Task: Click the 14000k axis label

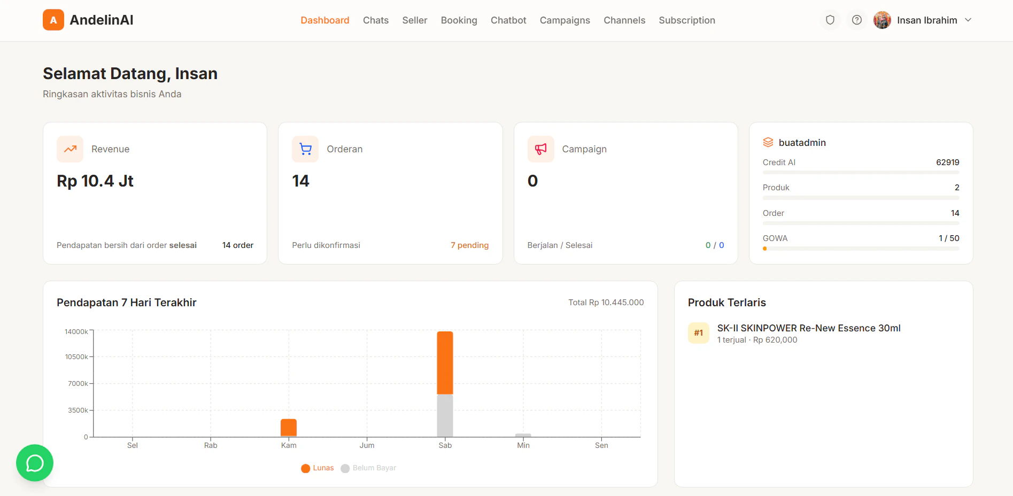Action: pyautogui.click(x=76, y=332)
